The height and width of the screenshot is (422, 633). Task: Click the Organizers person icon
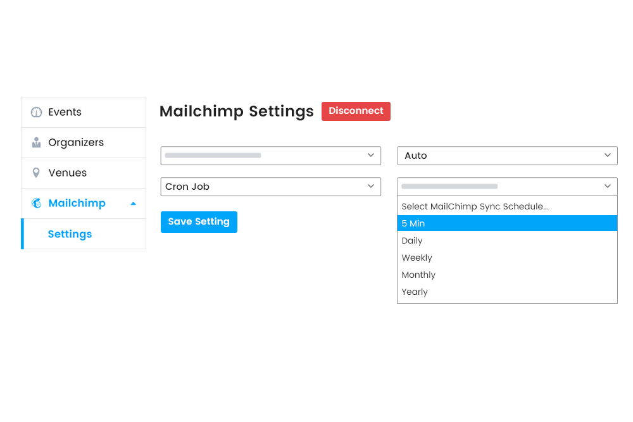tap(36, 142)
